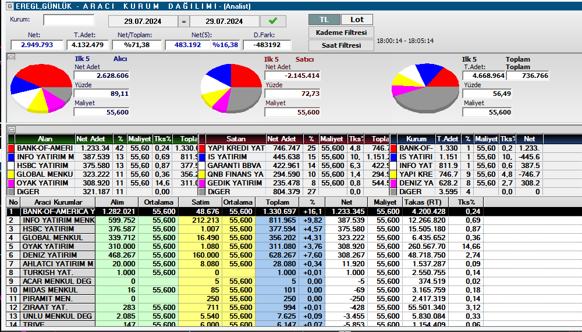
Task: Sort by the Kurum column header
Action: (x=416, y=139)
